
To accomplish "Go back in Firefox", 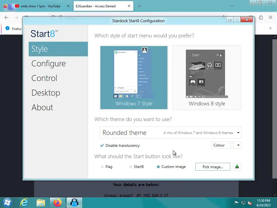I will (6, 17).
